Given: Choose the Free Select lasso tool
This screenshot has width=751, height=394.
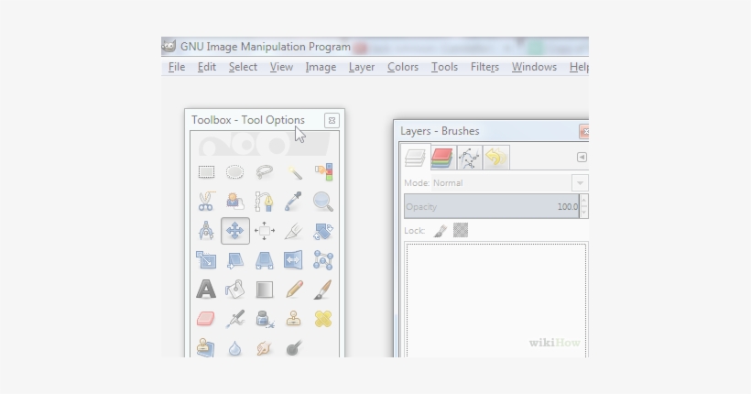Looking at the screenshot, I should coord(265,172).
